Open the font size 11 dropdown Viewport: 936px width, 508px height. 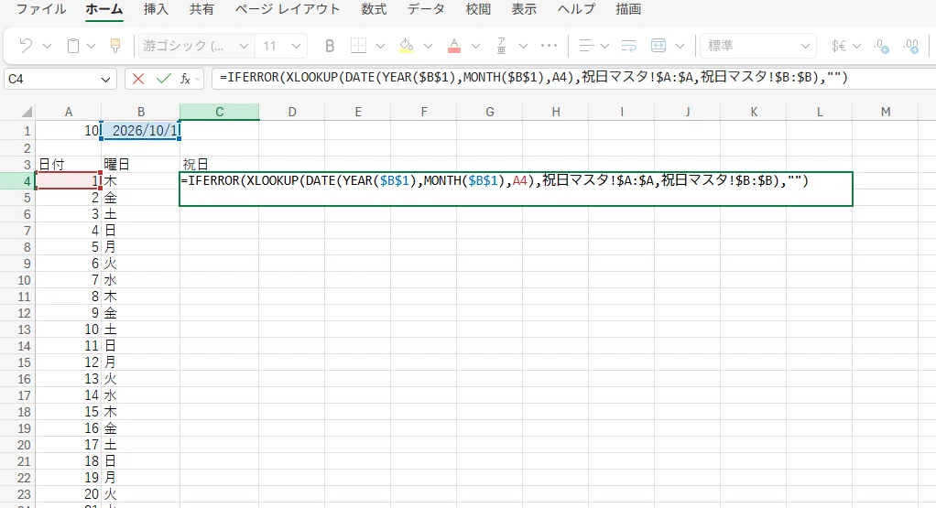pyautogui.click(x=296, y=46)
